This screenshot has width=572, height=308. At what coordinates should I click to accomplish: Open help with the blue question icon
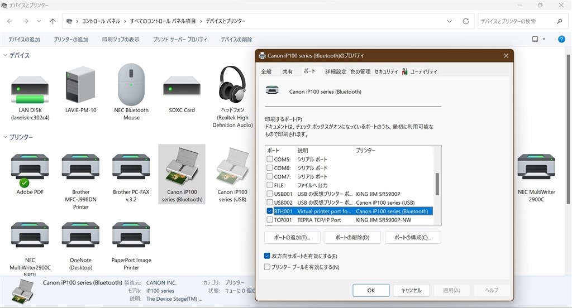pos(561,39)
